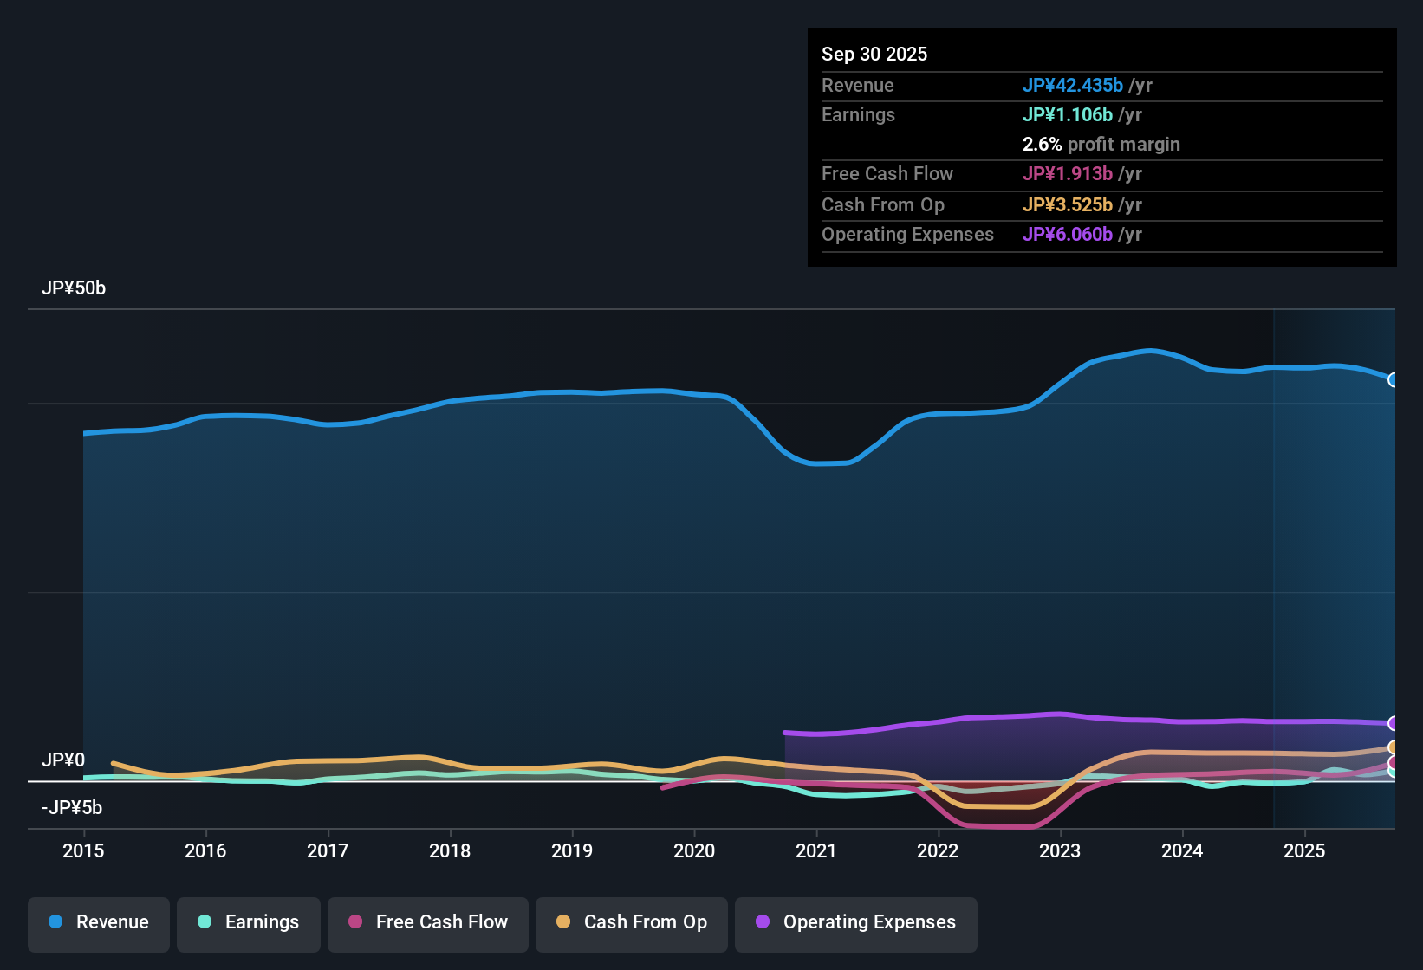Click the Cash From Op value JP¥3.525b
The height and width of the screenshot is (970, 1423).
point(1068,205)
